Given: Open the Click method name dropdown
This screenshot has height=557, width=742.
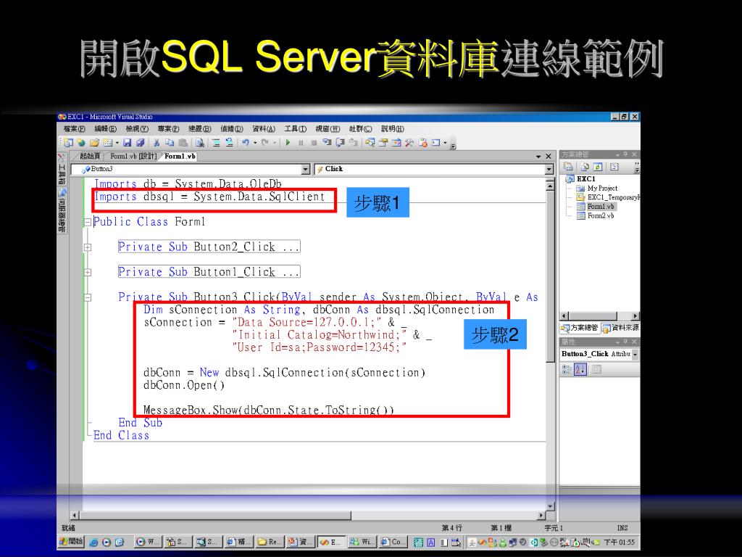Looking at the screenshot, I should coord(549,169).
